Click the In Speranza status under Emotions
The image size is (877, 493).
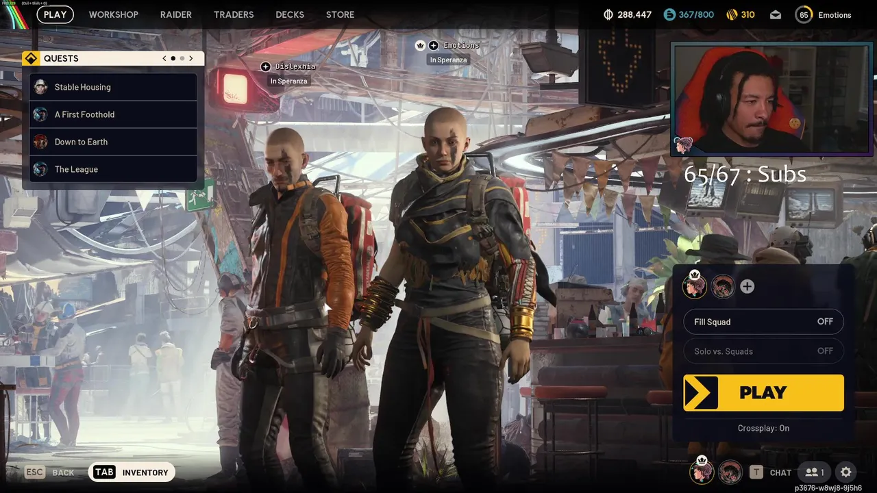448,60
